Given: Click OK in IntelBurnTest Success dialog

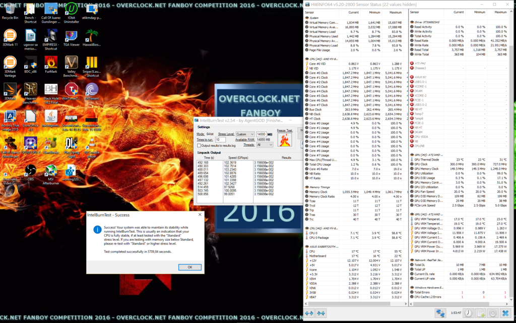Looking at the screenshot, I should (x=190, y=267).
